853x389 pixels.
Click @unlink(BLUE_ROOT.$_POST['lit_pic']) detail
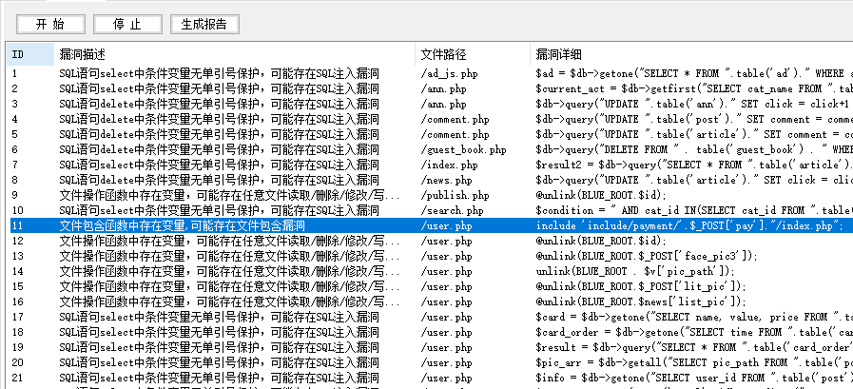[641, 286]
